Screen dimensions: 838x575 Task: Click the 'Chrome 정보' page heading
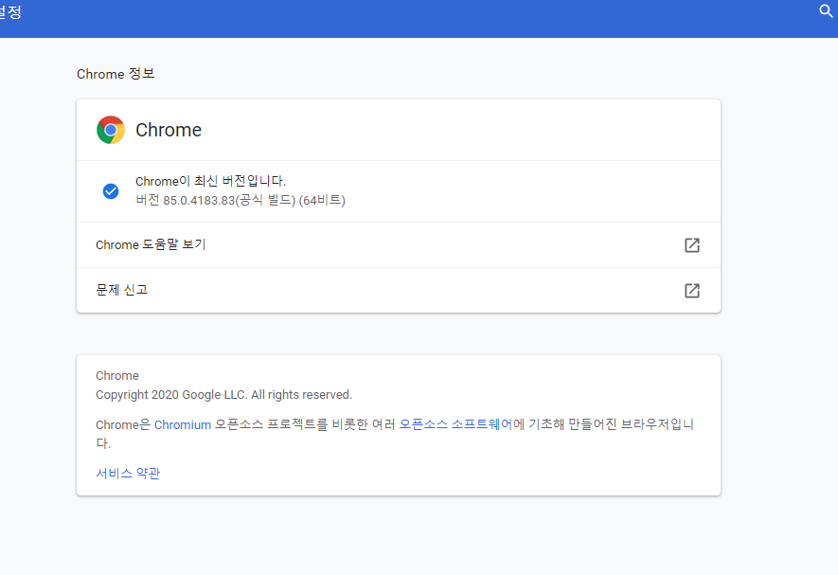pos(116,74)
